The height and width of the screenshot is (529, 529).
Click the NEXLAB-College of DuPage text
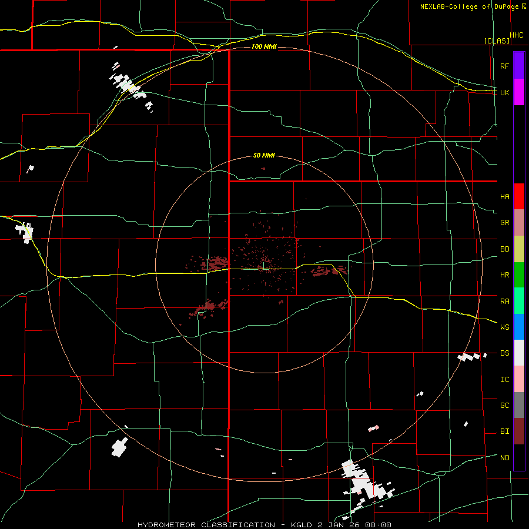click(469, 6)
